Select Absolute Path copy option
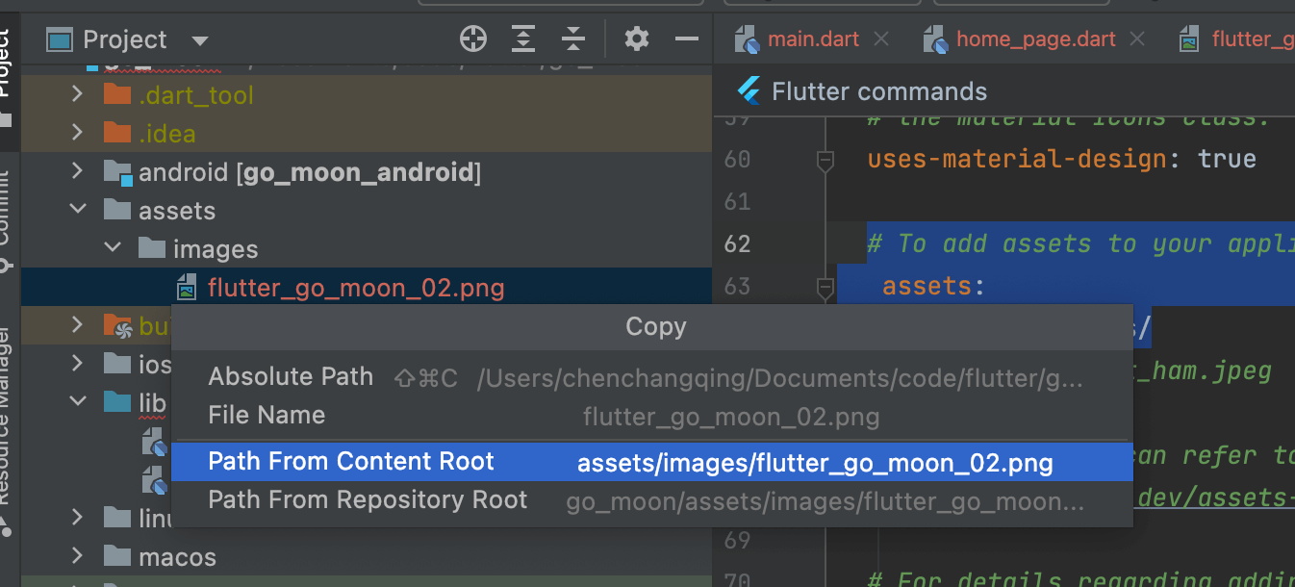The image size is (1295, 587). tap(291, 377)
